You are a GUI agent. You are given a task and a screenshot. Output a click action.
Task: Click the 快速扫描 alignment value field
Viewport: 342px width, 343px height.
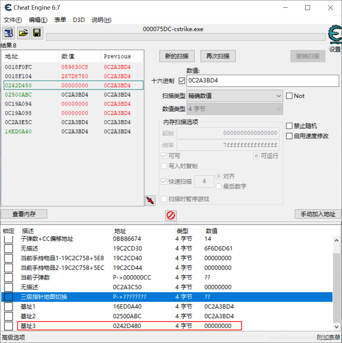tap(204, 181)
